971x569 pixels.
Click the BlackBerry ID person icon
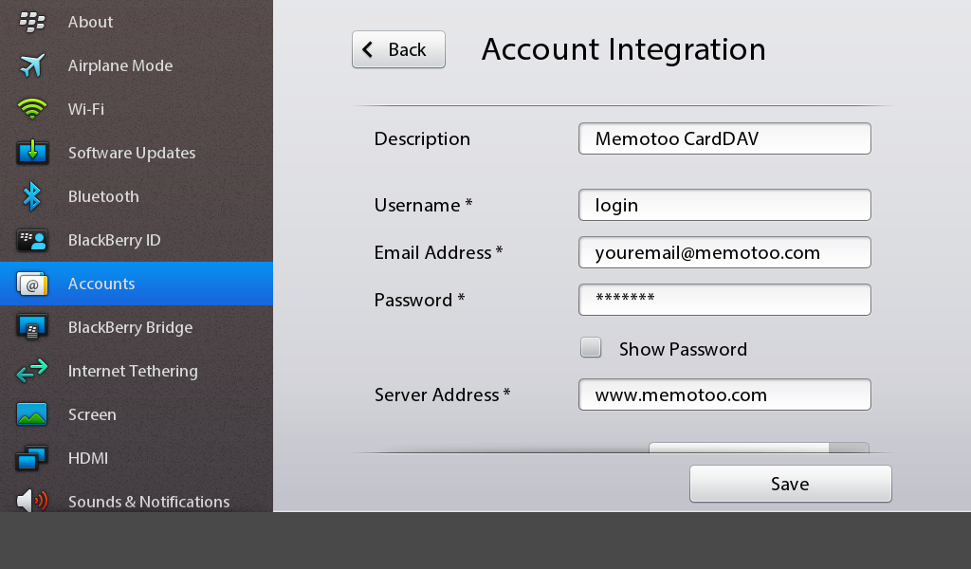point(32,240)
